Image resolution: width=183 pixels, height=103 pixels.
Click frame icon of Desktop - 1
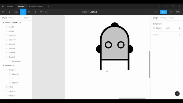(x=3, y=66)
